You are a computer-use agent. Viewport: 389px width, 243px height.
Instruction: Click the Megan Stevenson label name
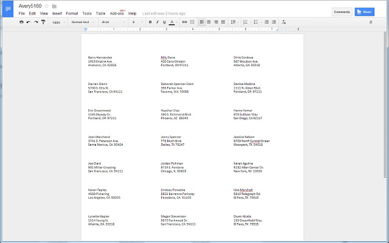(173, 216)
